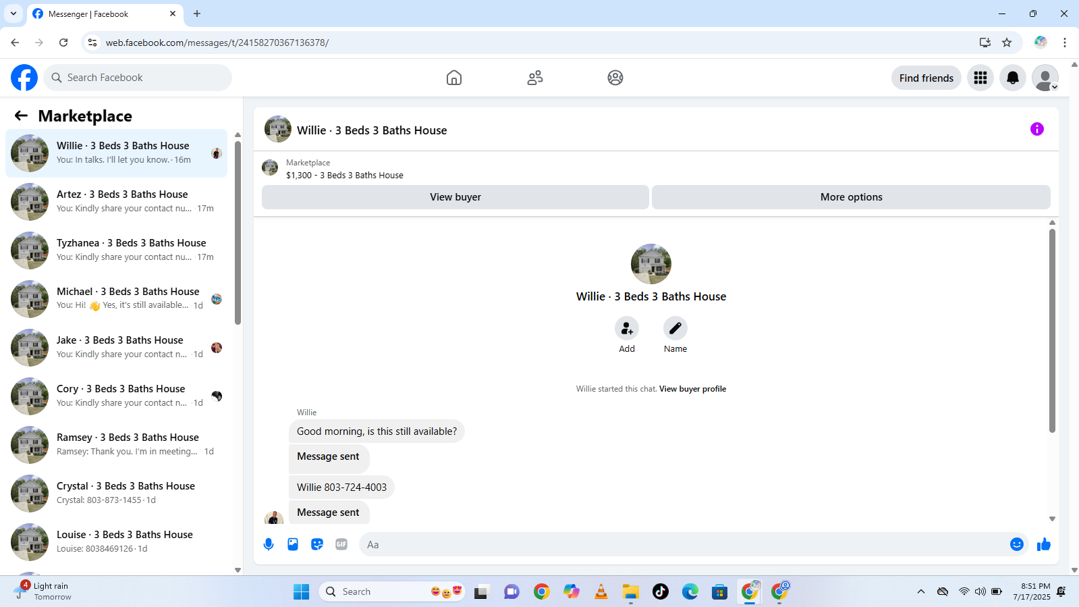Open Tyzhanea conversation in the list
The image size is (1079, 607).
(116, 250)
